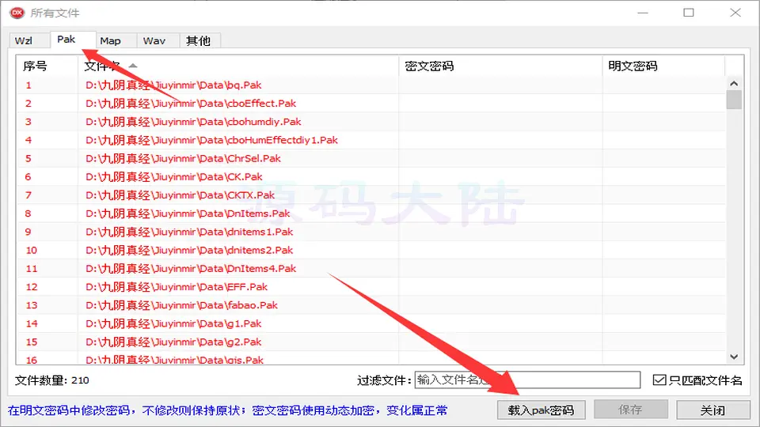Select the row with g2.Pak
Screen dimensions: 760x427
371,342
